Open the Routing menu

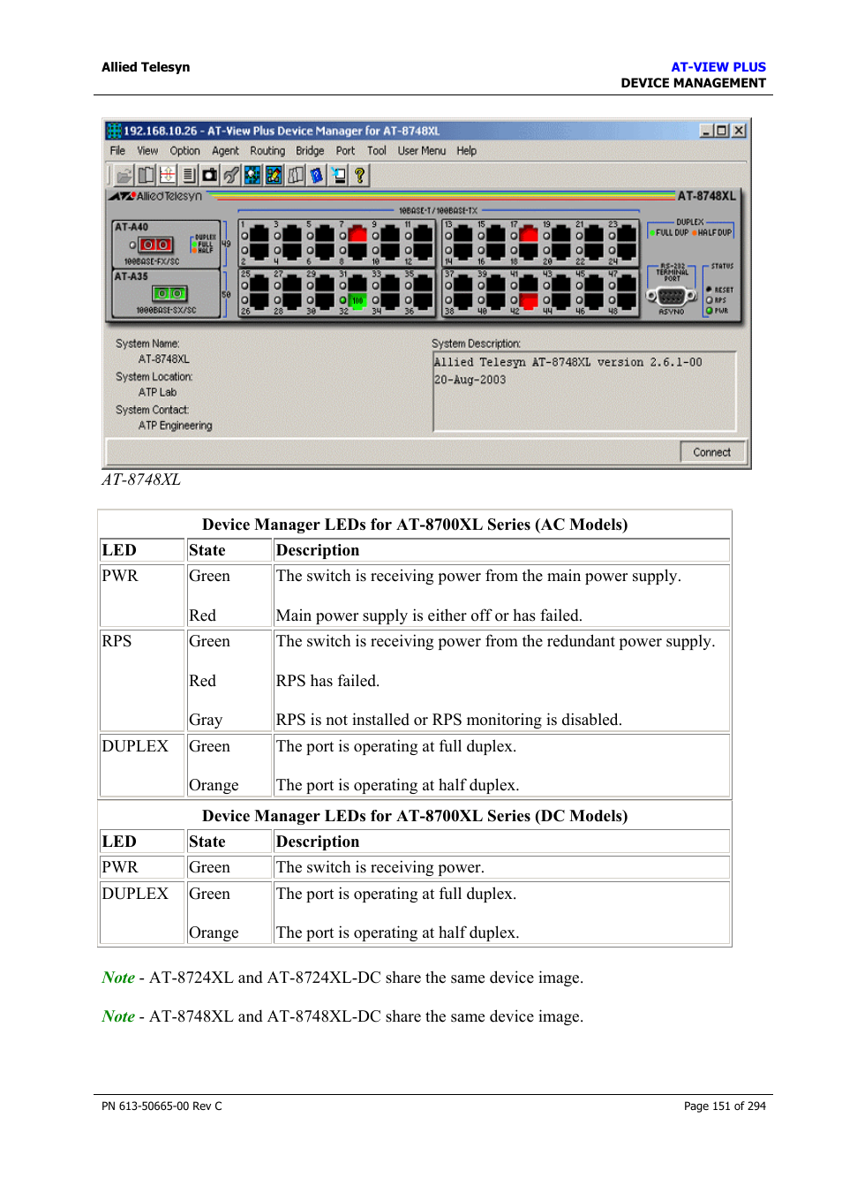pyautogui.click(x=267, y=151)
